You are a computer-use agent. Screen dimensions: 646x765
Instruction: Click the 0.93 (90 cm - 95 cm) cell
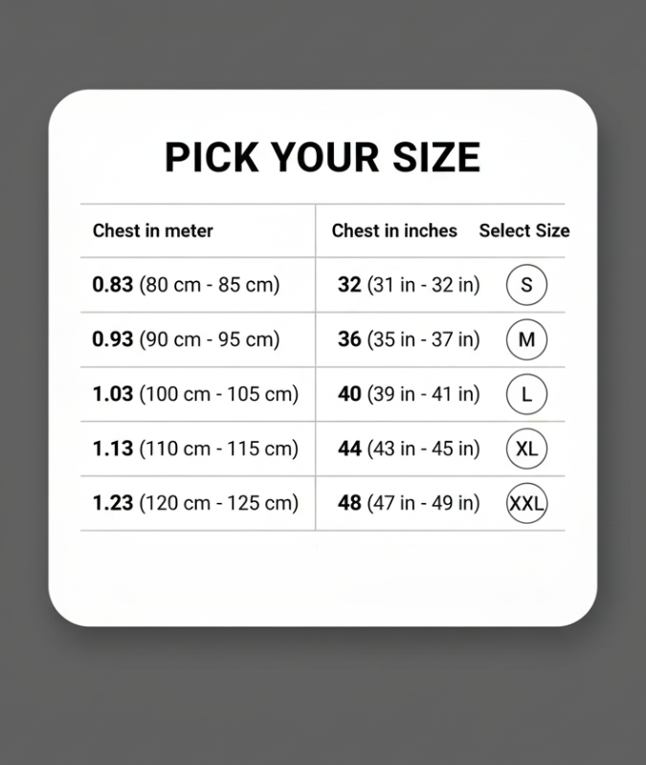coord(186,339)
